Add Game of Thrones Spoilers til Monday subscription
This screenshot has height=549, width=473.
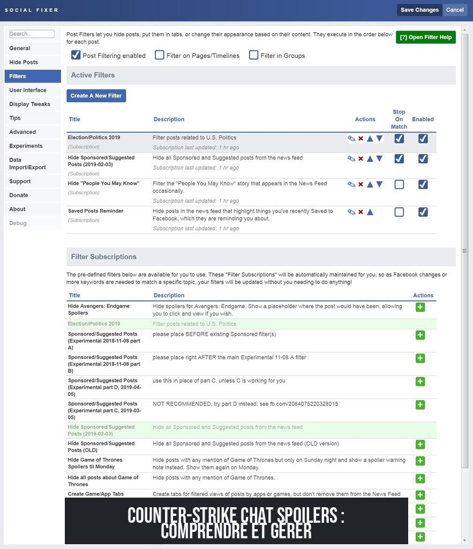pyautogui.click(x=420, y=461)
